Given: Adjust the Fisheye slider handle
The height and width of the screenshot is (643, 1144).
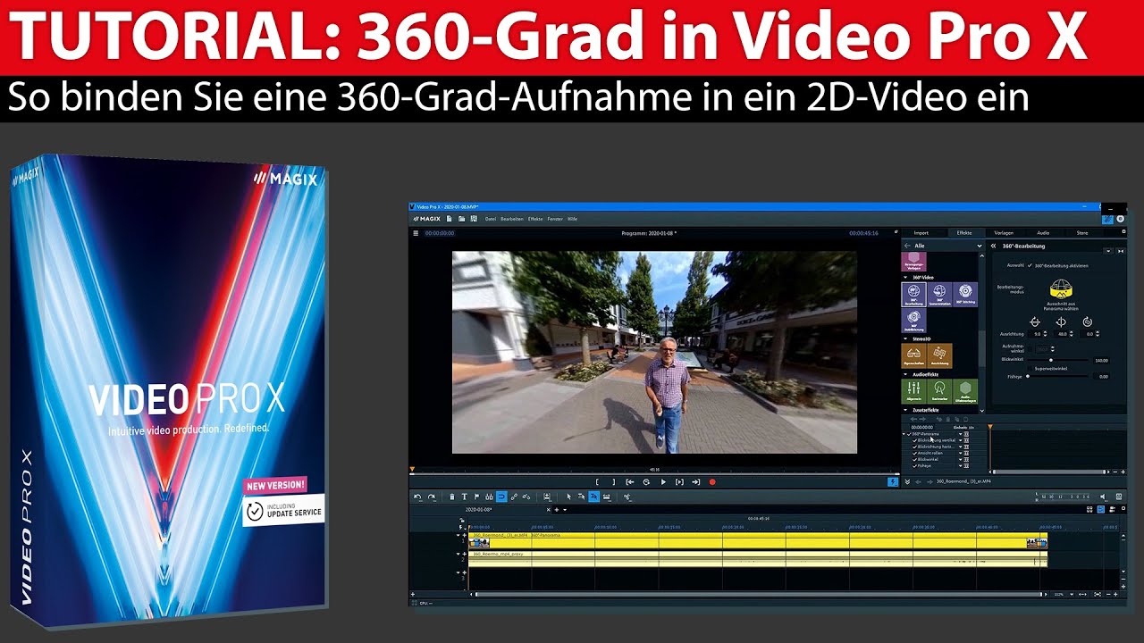Looking at the screenshot, I should click(x=1028, y=377).
